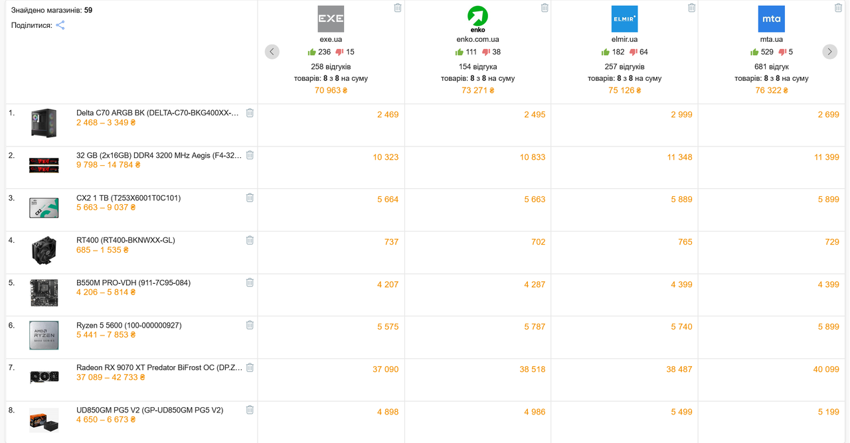Show previous stores with left arrow
This screenshot has height=443, width=850.
(x=272, y=52)
